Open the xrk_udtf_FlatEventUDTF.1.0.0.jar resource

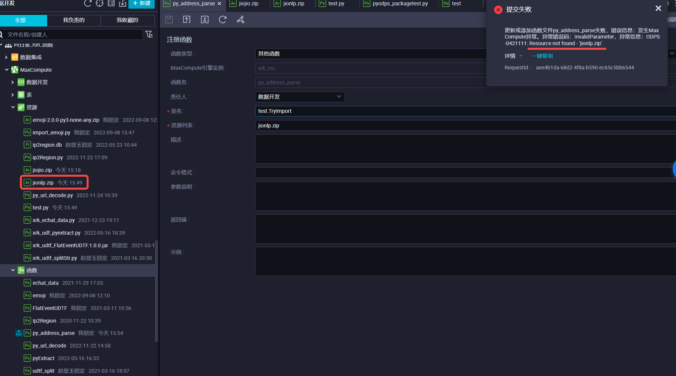(70, 245)
